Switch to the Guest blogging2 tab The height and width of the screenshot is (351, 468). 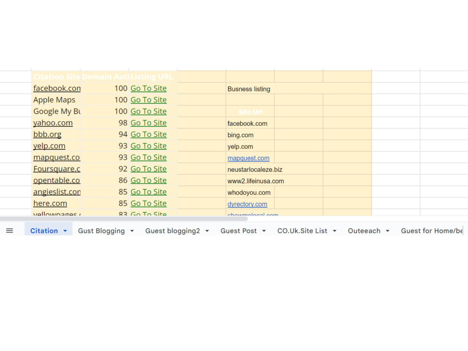tap(173, 231)
